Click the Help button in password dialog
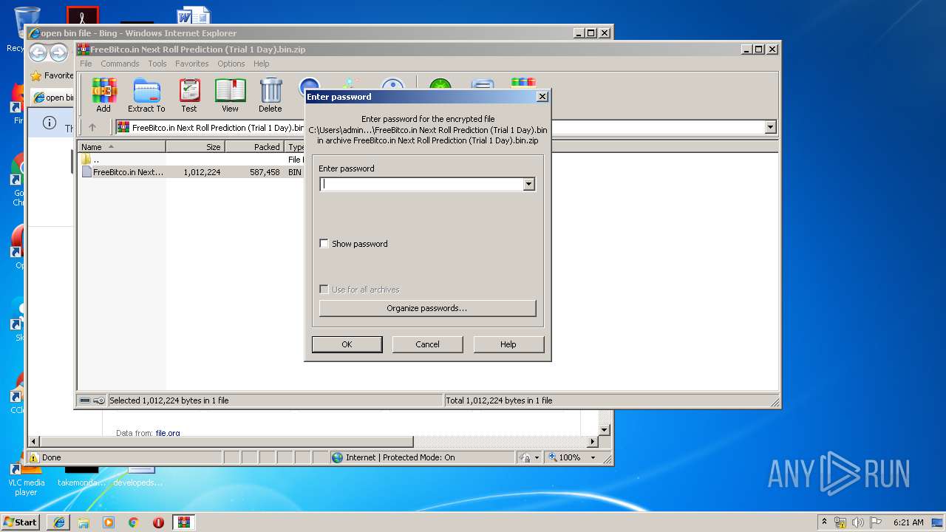Image resolution: width=946 pixels, height=532 pixels. point(508,344)
